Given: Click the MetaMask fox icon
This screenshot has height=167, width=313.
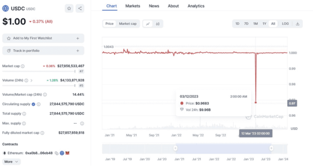Looking at the screenshot, I should (x=67, y=153).
